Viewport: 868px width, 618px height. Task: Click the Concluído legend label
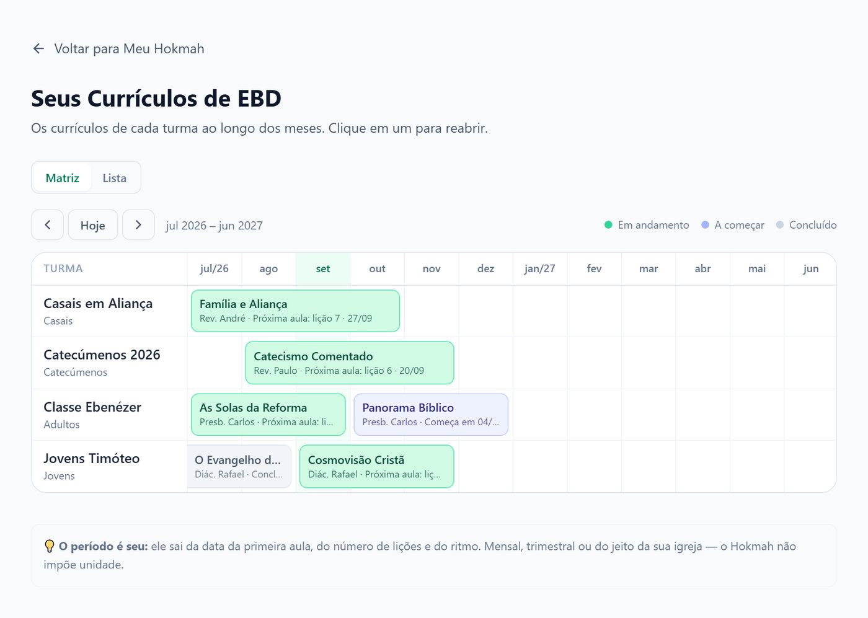pos(813,225)
